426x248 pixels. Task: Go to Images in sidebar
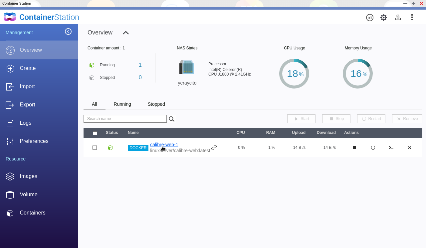(x=28, y=176)
